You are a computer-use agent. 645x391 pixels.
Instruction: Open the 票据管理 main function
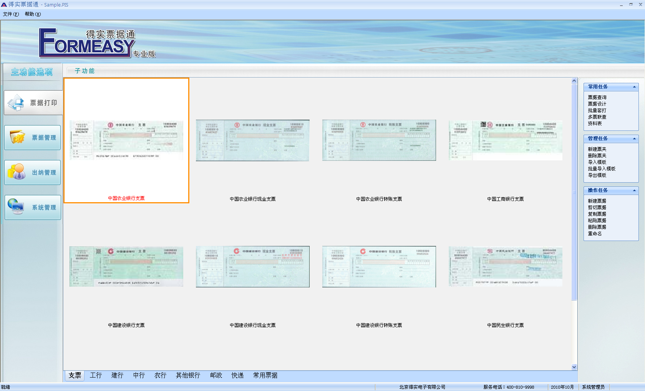coord(33,137)
